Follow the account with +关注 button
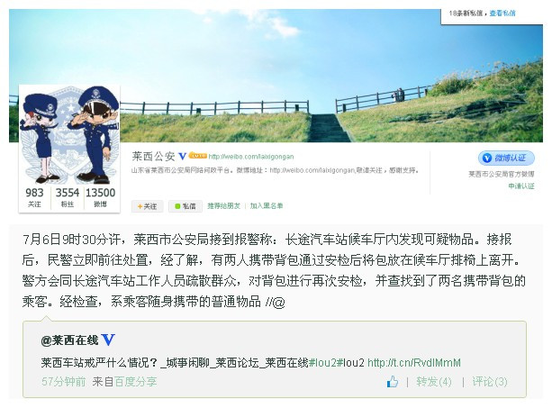Image resolution: width=552 pixels, height=408 pixels. pyautogui.click(x=147, y=206)
